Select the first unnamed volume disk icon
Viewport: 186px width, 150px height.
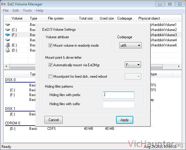coord(8,24)
